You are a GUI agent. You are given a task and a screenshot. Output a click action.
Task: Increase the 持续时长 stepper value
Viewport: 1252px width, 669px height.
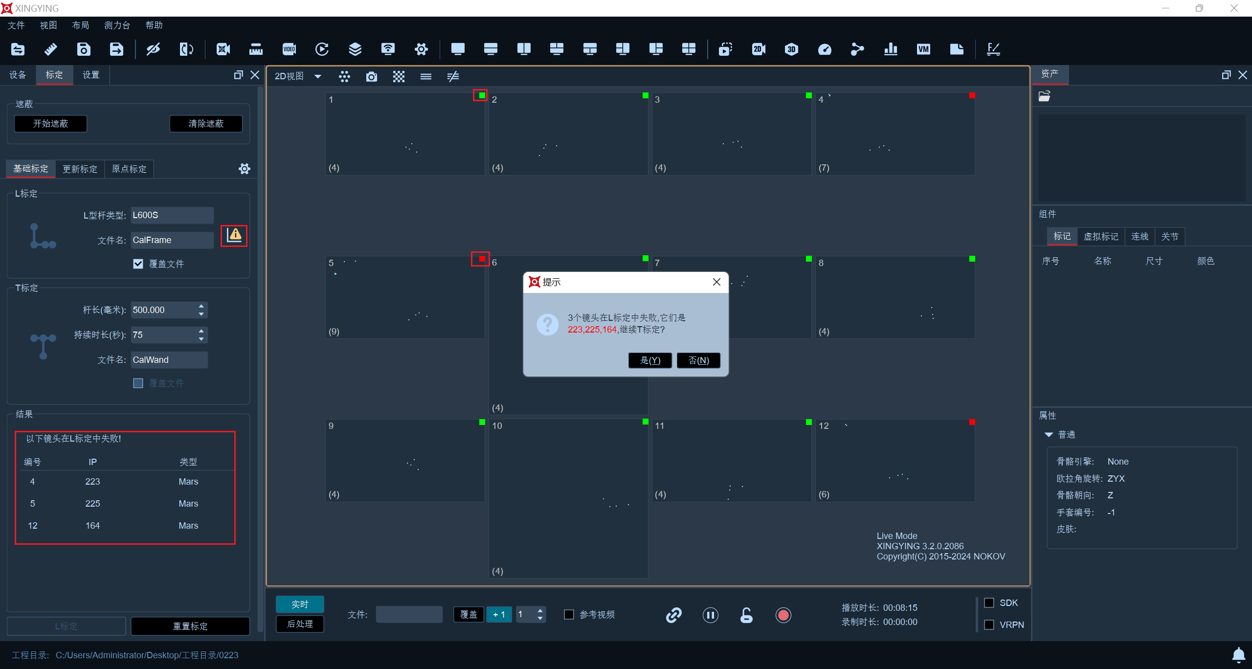click(201, 331)
